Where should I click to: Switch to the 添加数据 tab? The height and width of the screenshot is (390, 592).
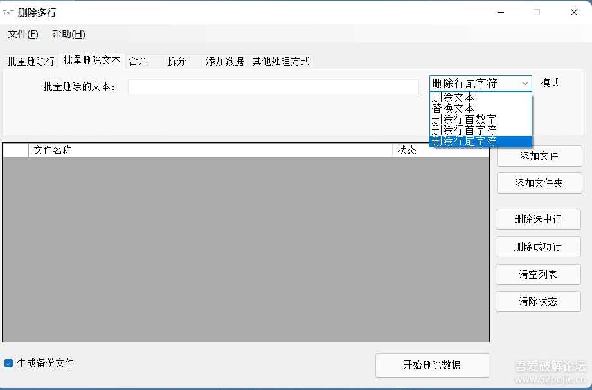point(224,60)
